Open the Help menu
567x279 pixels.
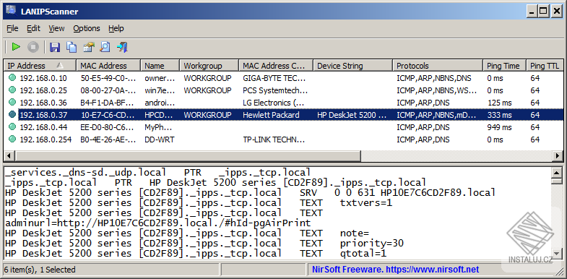116,28
